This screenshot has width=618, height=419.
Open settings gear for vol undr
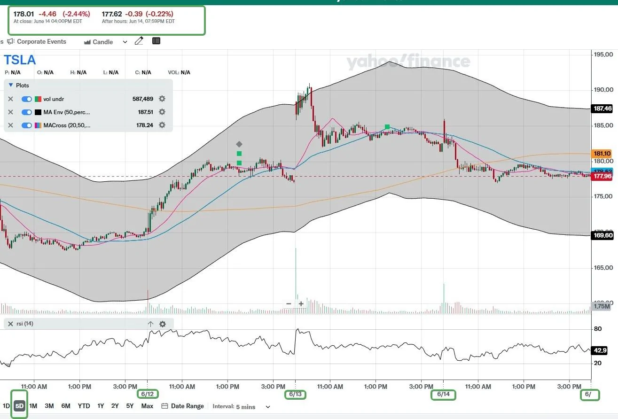[162, 99]
